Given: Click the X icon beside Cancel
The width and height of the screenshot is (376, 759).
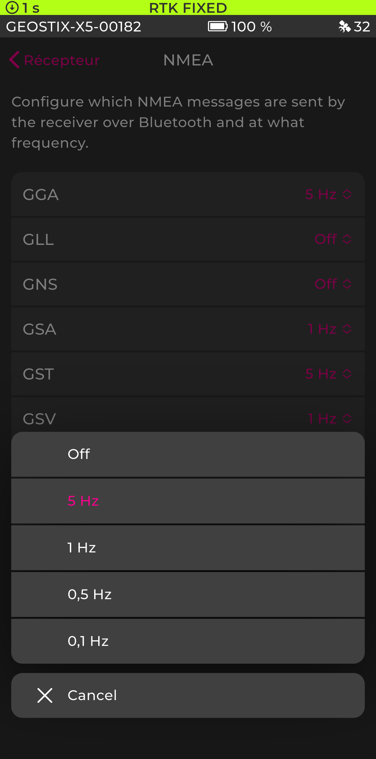Looking at the screenshot, I should click(x=45, y=695).
